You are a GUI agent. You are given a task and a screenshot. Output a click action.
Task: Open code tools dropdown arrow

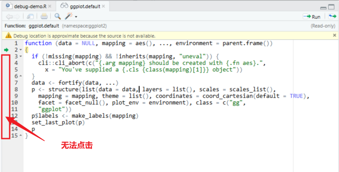[x=76, y=17]
